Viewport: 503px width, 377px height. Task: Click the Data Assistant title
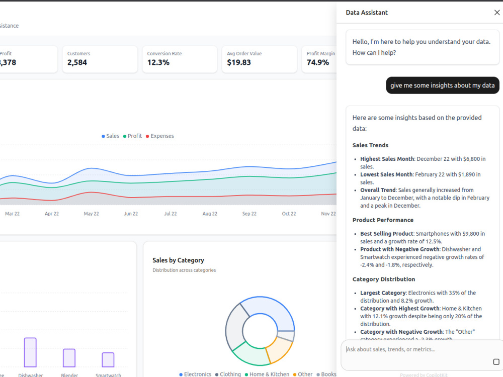click(x=367, y=13)
